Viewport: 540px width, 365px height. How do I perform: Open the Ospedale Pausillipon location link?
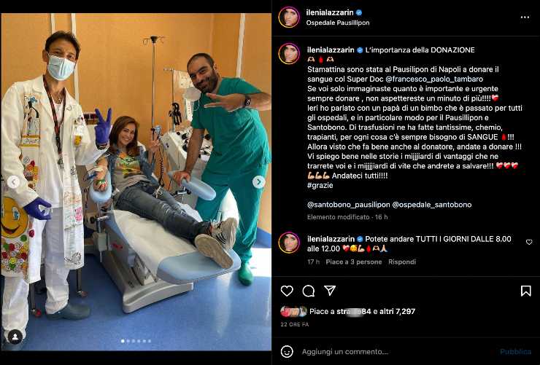click(x=337, y=23)
